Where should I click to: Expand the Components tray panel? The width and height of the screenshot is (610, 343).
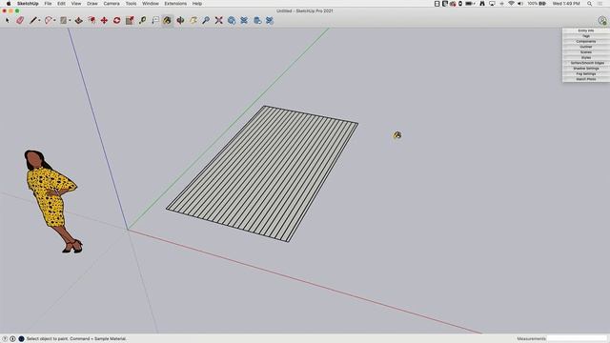[x=586, y=41]
